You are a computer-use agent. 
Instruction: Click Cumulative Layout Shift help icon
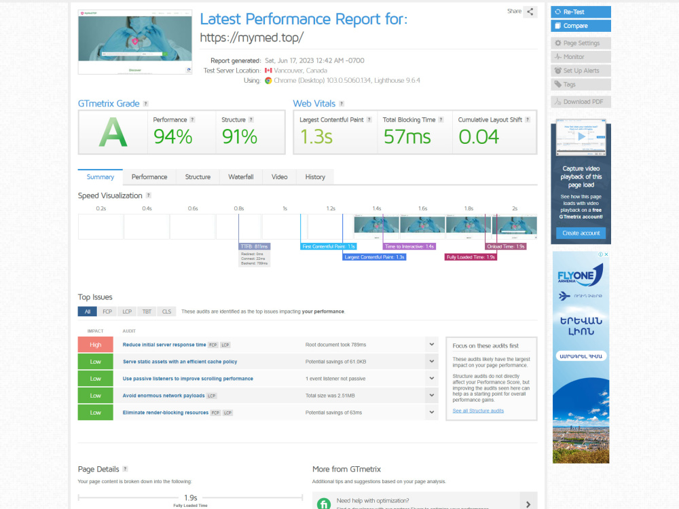(528, 120)
